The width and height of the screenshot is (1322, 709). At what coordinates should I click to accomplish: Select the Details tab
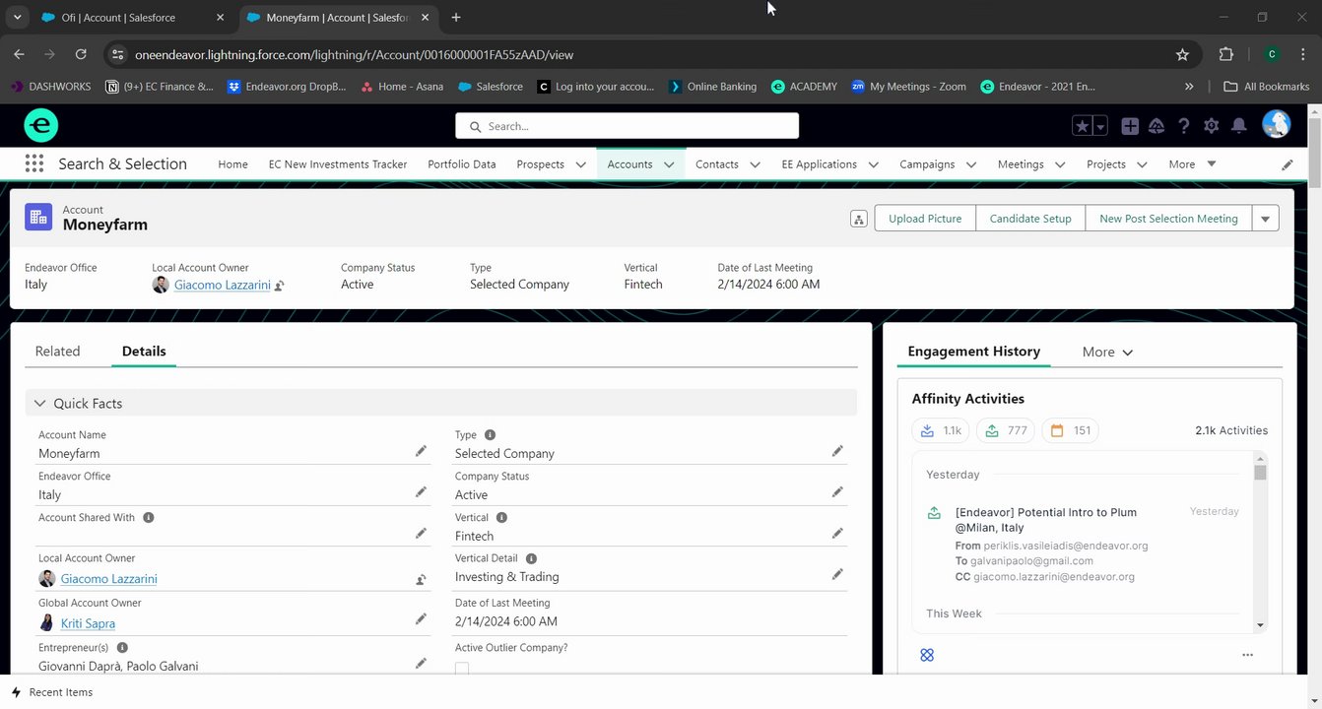coord(144,352)
